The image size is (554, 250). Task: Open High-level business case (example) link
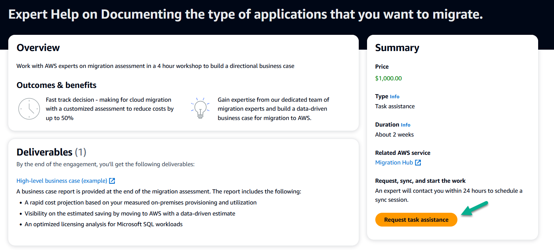tap(62, 181)
